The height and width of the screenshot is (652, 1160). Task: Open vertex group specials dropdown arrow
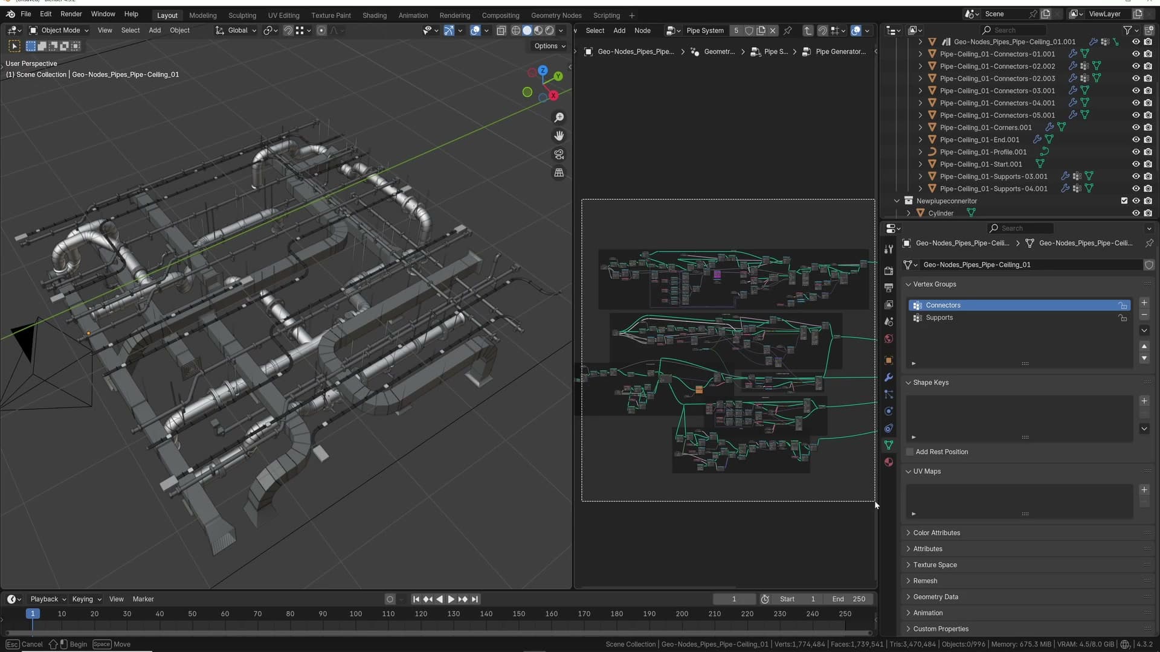pyautogui.click(x=1144, y=330)
